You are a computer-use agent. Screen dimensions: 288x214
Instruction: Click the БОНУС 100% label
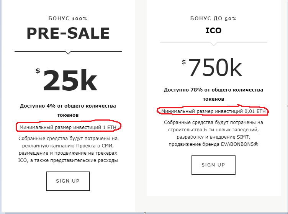click(x=68, y=18)
